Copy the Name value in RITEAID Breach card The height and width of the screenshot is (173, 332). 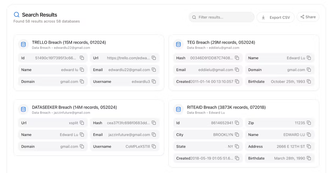tap(309, 135)
